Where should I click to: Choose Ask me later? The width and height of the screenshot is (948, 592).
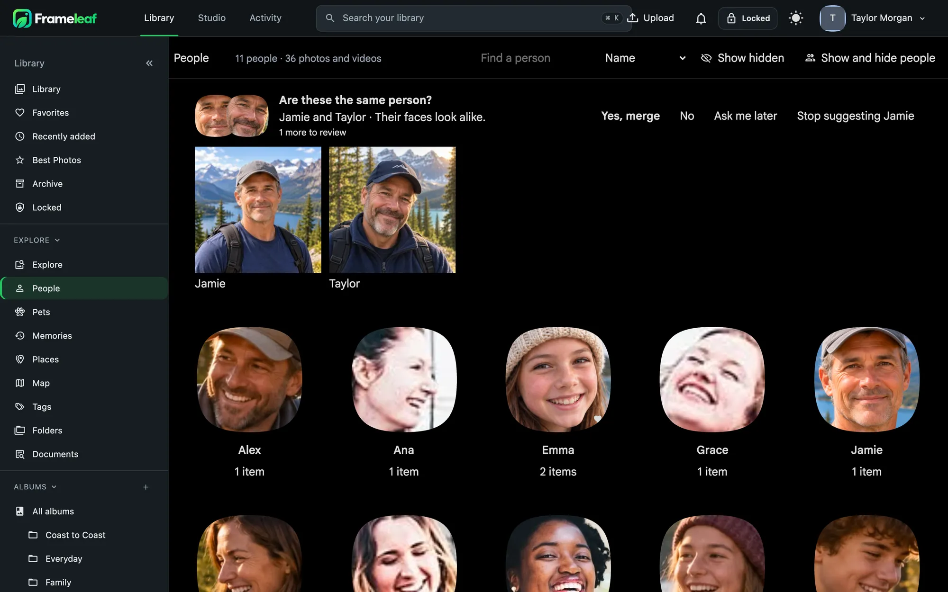746,116
